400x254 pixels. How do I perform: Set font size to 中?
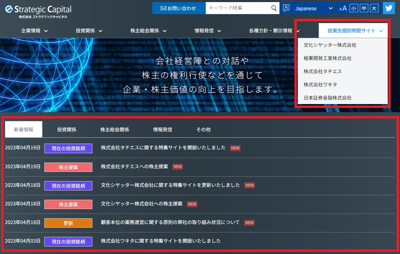click(x=364, y=8)
